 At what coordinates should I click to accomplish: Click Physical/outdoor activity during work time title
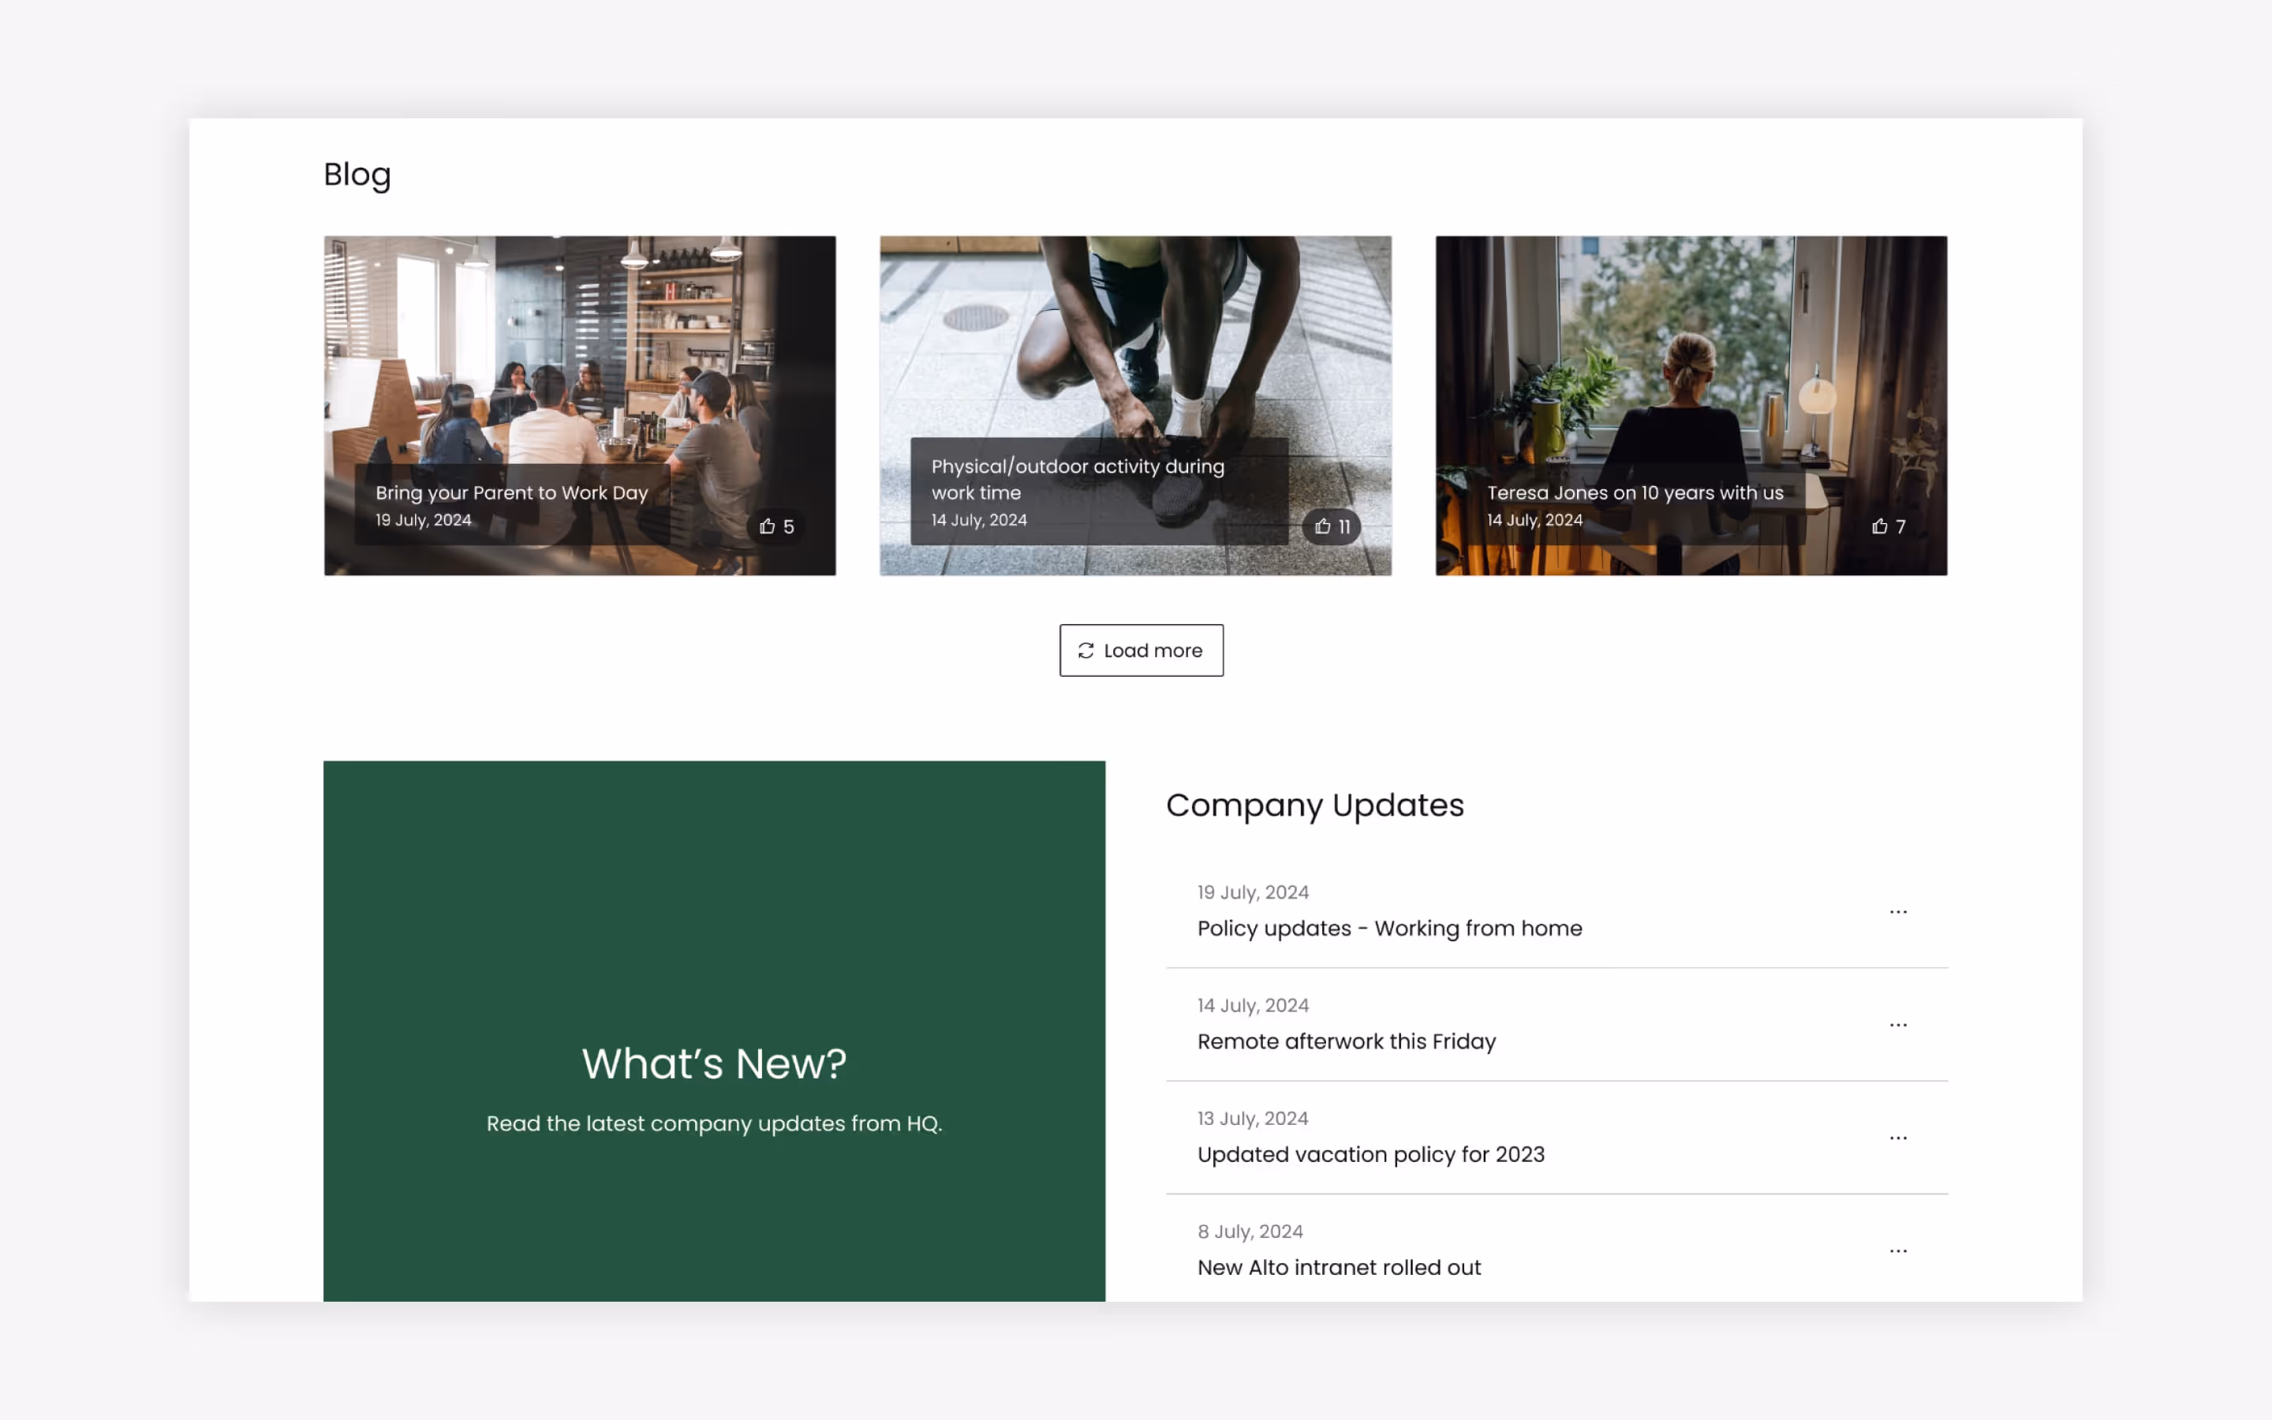pyautogui.click(x=1076, y=479)
